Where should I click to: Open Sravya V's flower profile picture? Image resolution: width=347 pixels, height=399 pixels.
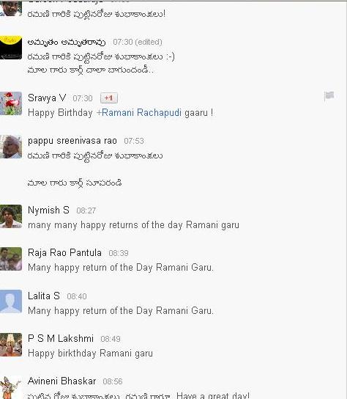click(11, 103)
